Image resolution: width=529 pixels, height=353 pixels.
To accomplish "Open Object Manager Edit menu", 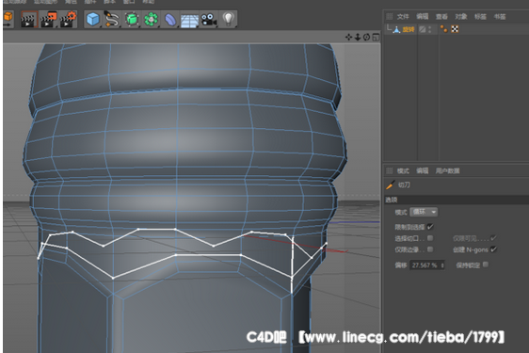I will pyautogui.click(x=422, y=17).
